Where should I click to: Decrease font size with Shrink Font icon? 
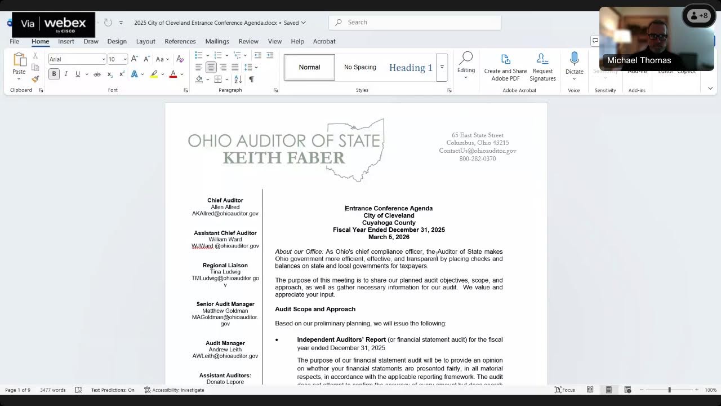coord(146,59)
